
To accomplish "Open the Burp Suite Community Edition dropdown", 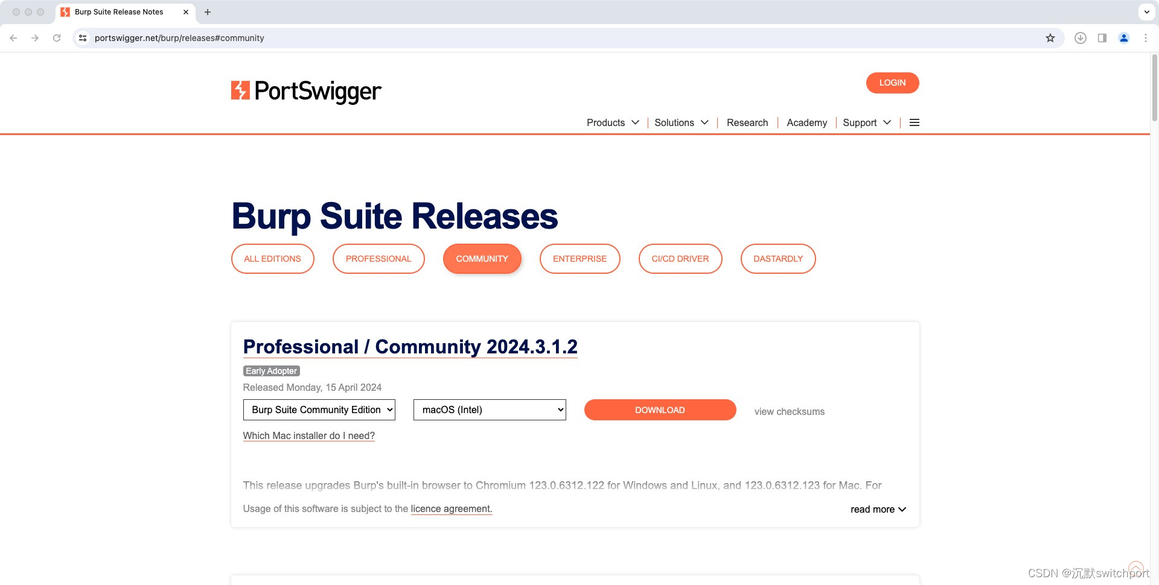I will pyautogui.click(x=319, y=409).
